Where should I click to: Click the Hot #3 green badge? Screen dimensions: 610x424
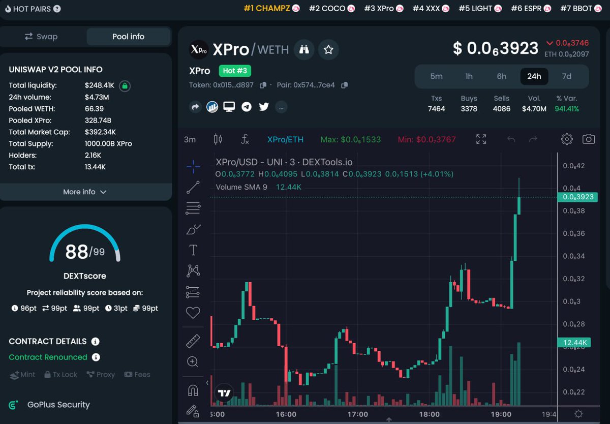pos(235,71)
